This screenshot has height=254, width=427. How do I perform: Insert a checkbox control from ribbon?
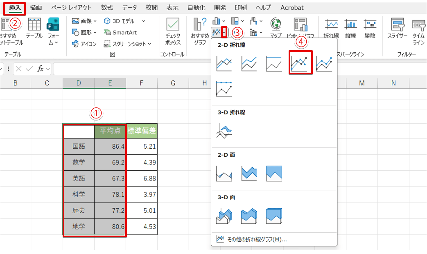coord(173,32)
